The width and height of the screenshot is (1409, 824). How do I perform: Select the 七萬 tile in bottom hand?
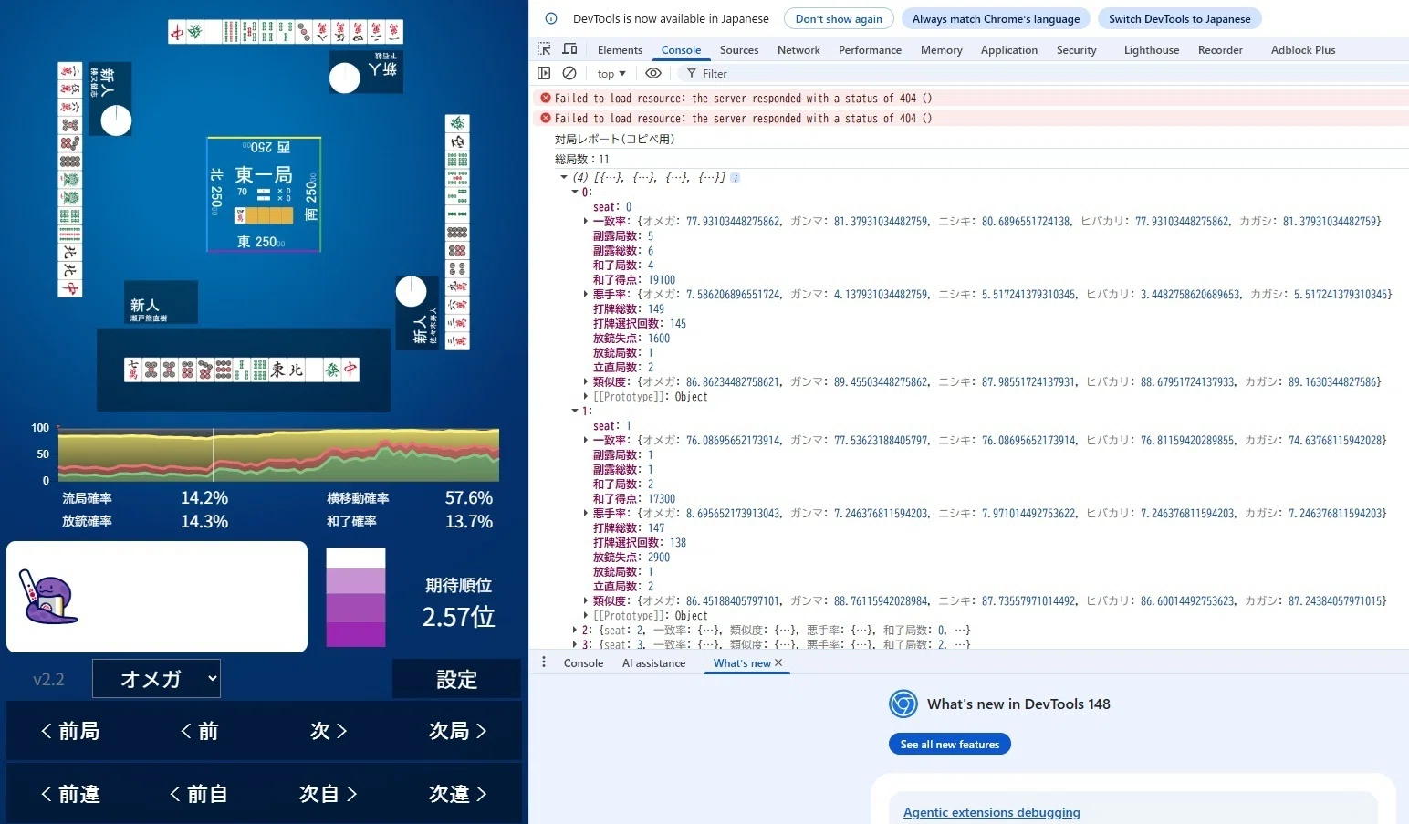coord(133,370)
